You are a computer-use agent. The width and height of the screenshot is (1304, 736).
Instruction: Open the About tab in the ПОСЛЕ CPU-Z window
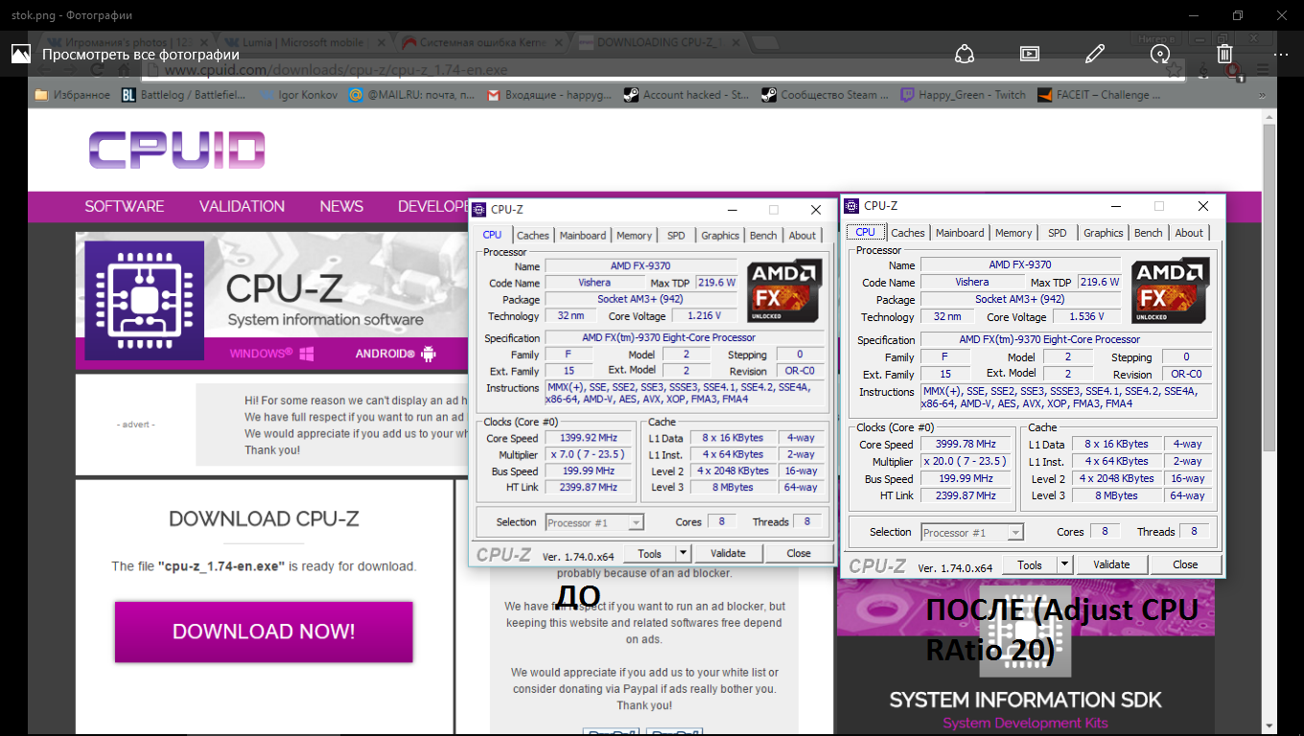pos(1189,233)
